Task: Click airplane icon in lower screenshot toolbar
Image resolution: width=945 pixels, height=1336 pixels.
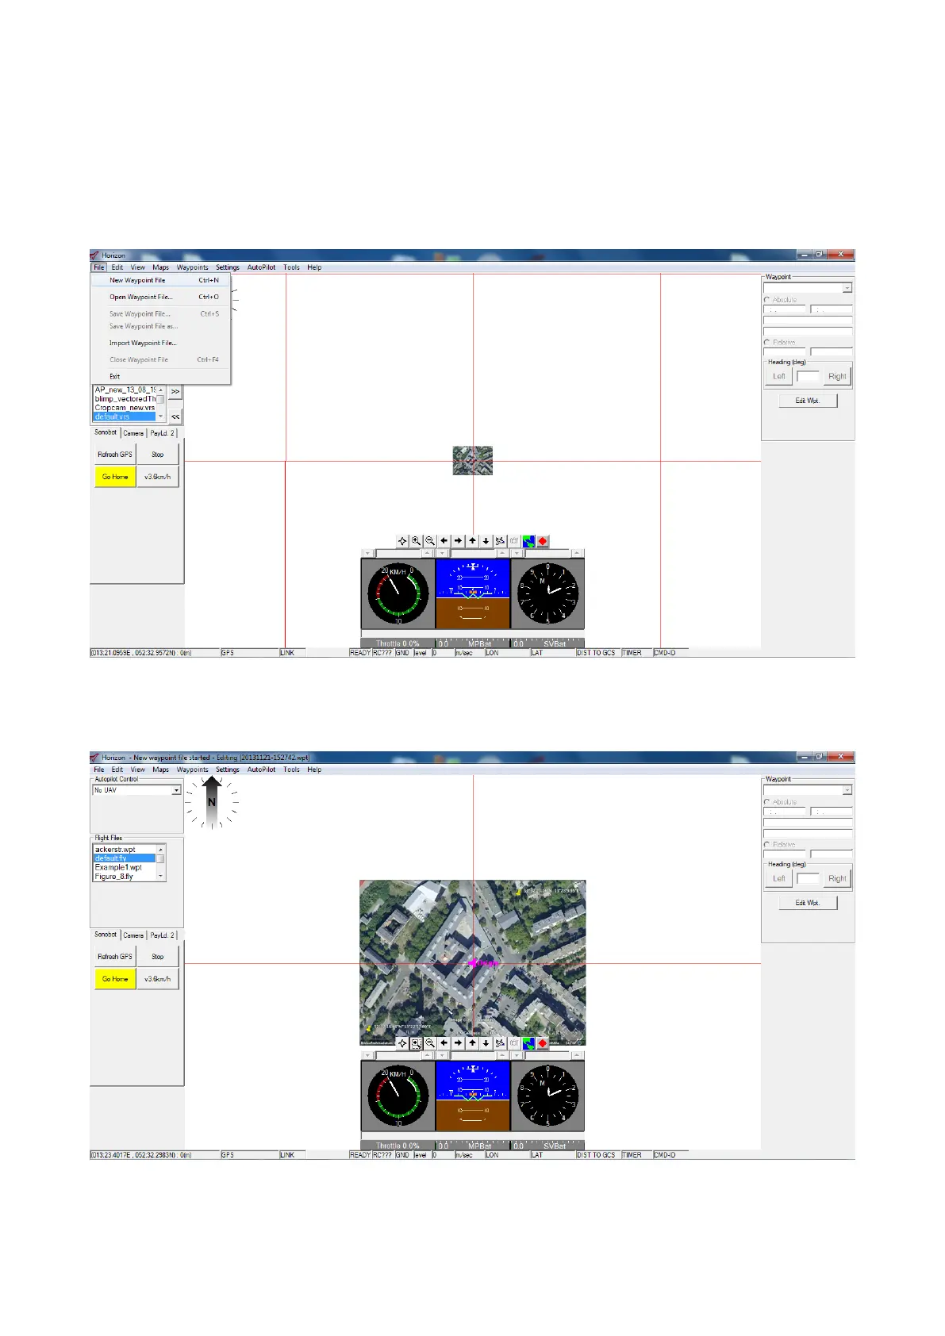Action: tap(500, 1043)
